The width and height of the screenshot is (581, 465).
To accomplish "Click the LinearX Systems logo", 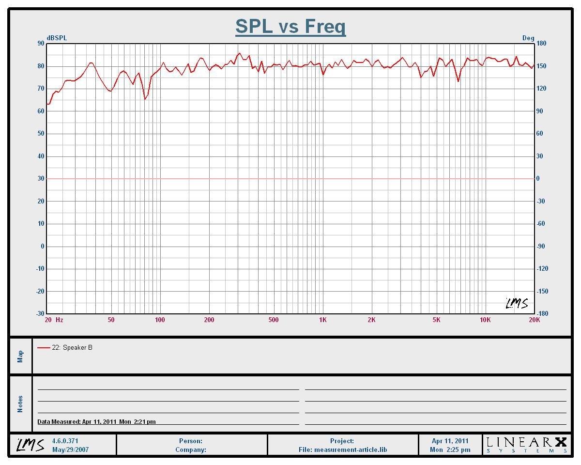I will click(526, 445).
